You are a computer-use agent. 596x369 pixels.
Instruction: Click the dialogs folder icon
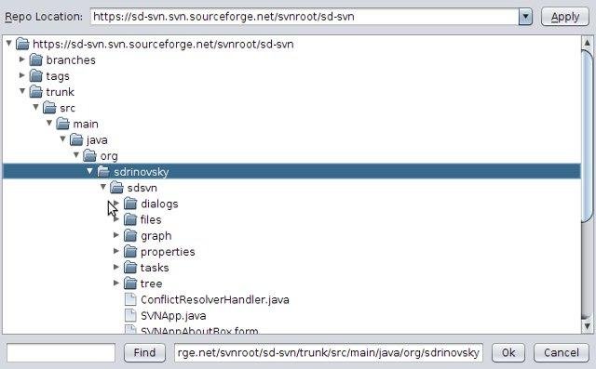tap(130, 204)
